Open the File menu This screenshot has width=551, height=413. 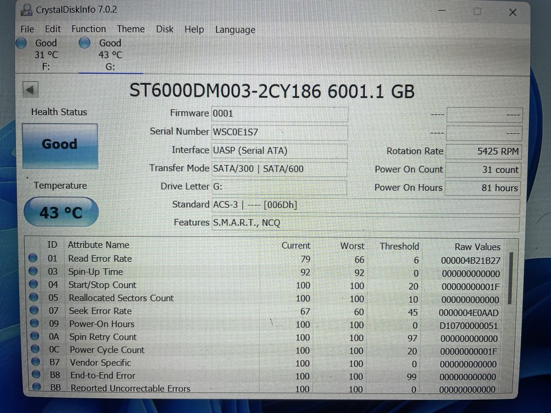point(27,29)
